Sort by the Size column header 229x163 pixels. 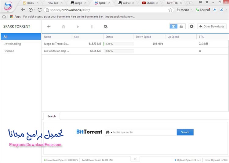pos(88,37)
